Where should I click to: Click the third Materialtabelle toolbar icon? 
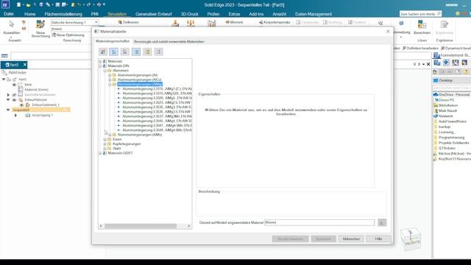[x=125, y=52]
